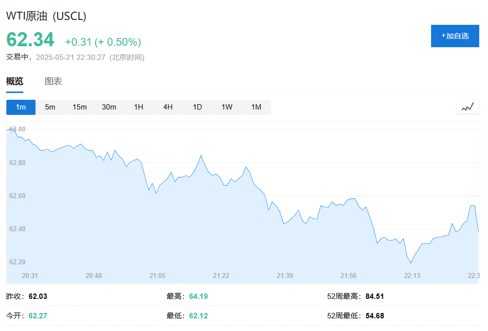Select the 15m interval
488x331 pixels.
click(x=80, y=107)
